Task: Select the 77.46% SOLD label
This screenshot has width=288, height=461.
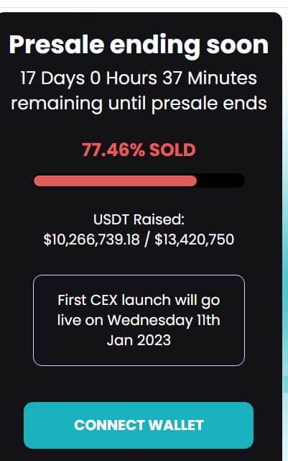Action: pyautogui.click(x=139, y=150)
